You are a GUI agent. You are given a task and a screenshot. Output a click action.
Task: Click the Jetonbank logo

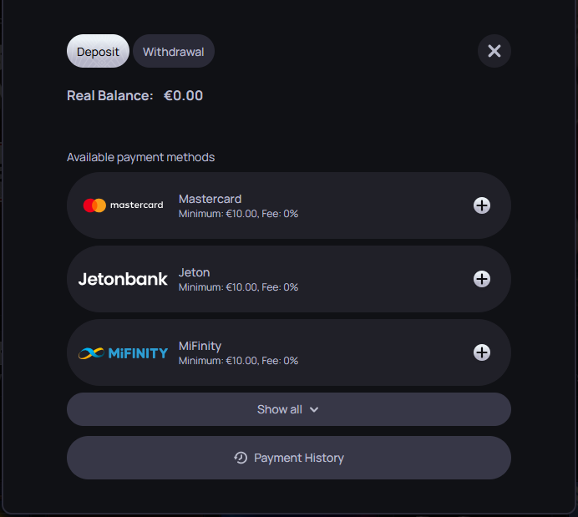pos(123,279)
